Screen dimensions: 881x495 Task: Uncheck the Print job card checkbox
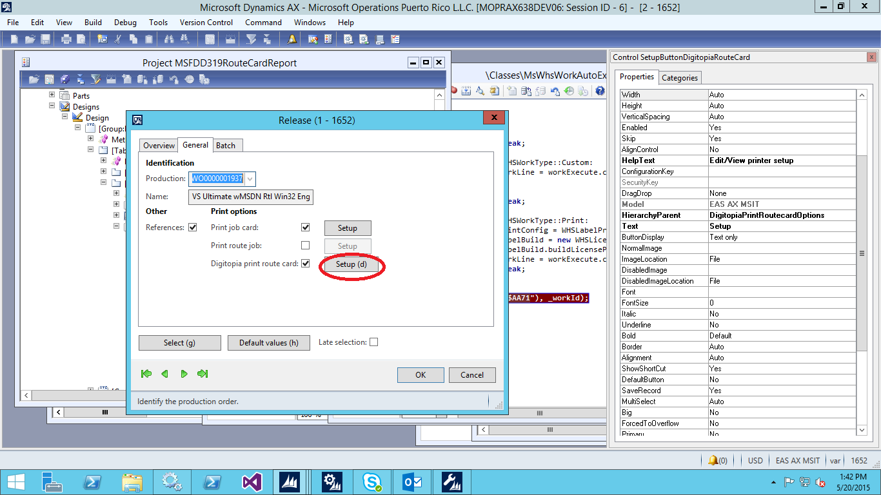[x=305, y=228]
